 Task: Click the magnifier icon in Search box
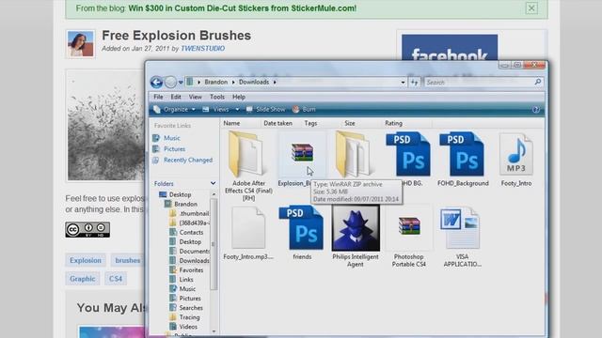pos(537,82)
